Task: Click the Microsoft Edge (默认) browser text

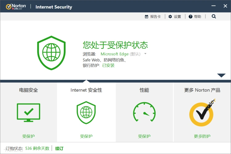Action: tap(121, 54)
